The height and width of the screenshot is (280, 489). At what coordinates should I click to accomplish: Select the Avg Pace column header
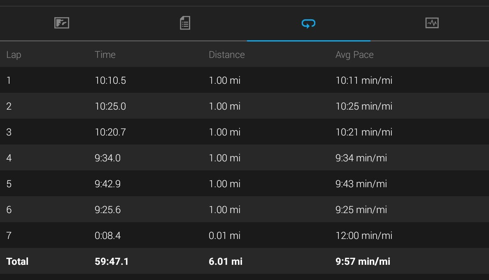point(354,55)
